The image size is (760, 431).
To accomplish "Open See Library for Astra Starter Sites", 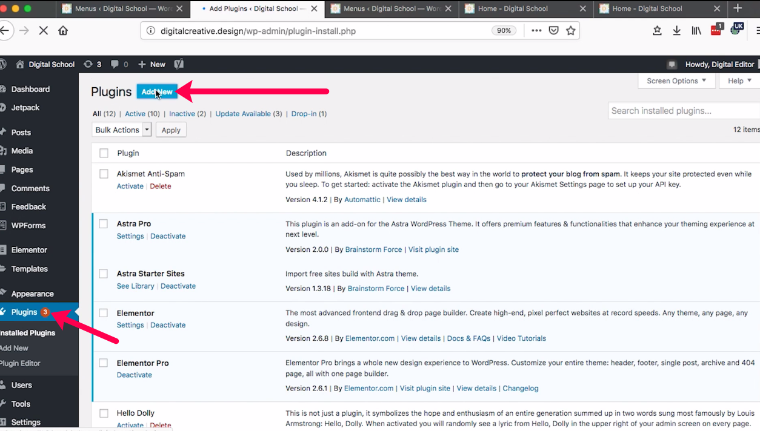I will pyautogui.click(x=136, y=286).
